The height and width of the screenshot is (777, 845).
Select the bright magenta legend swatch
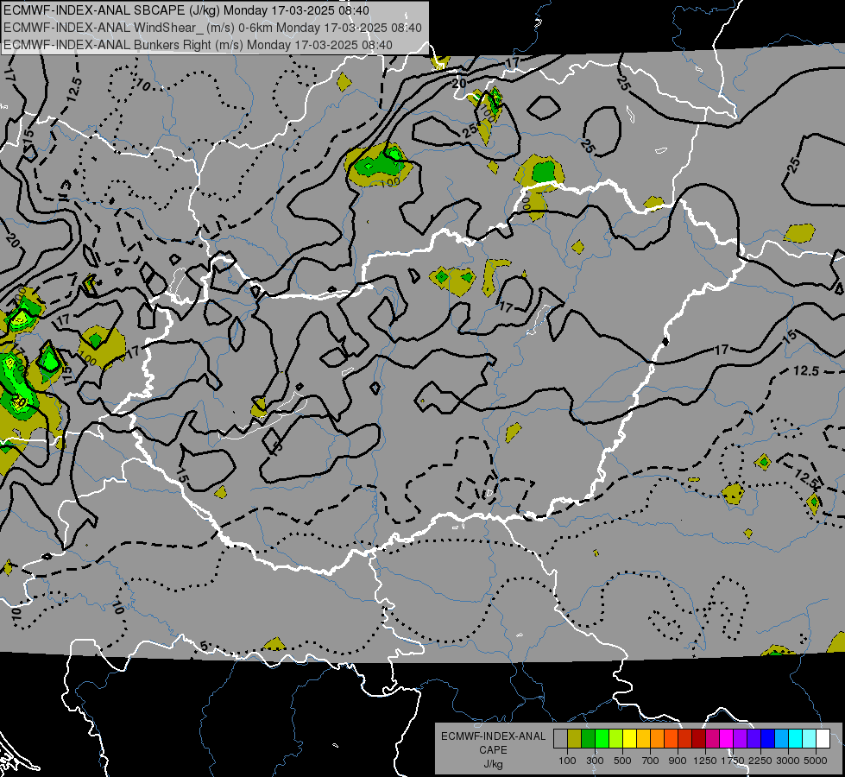(727, 739)
